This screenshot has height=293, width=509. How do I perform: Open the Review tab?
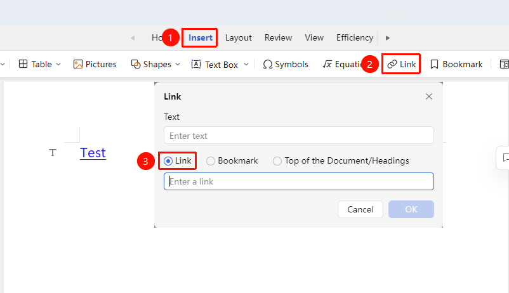click(278, 37)
